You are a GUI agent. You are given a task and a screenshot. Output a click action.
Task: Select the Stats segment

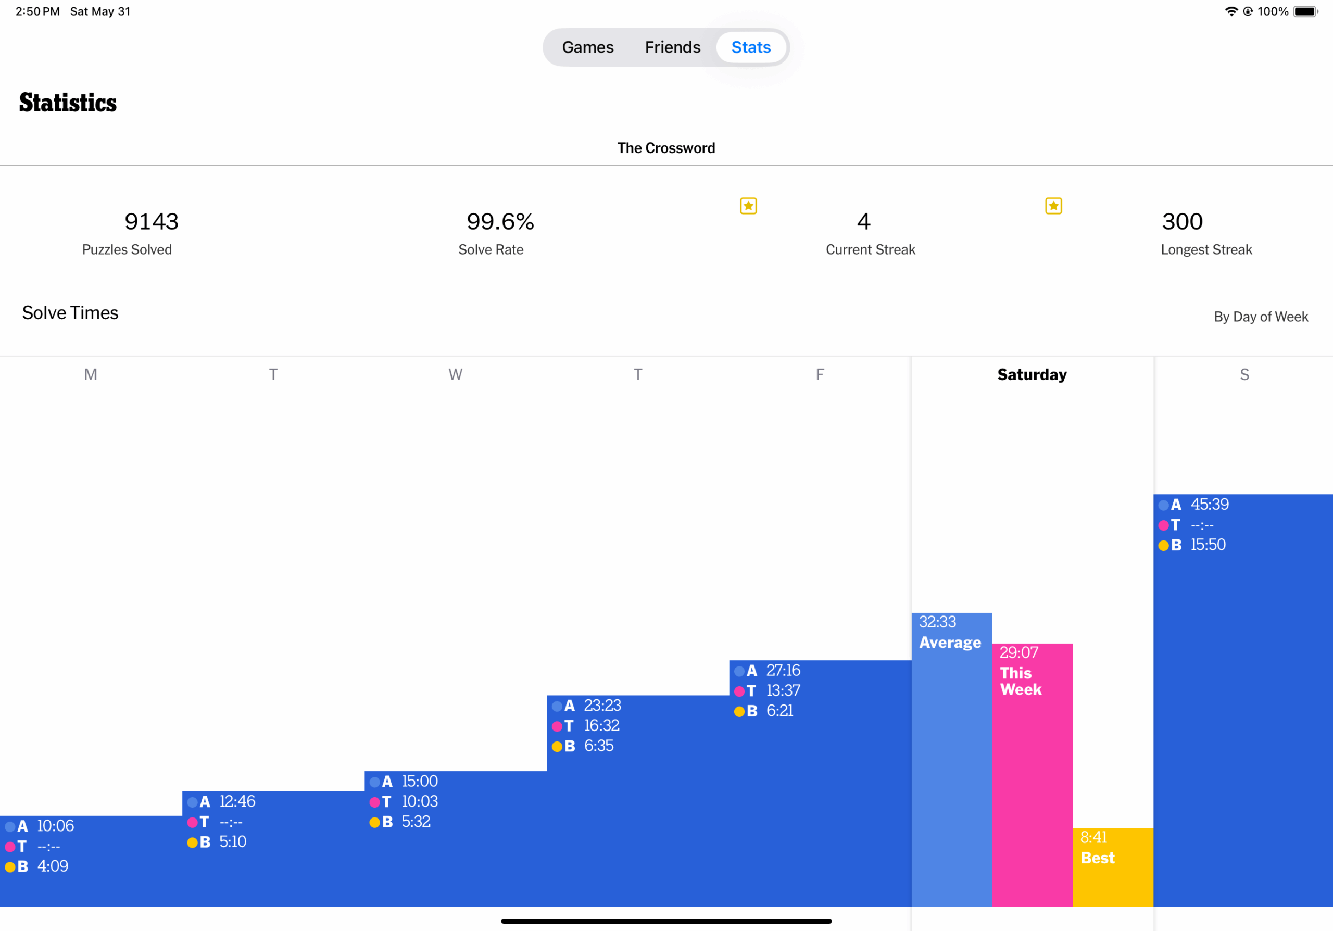coord(751,47)
